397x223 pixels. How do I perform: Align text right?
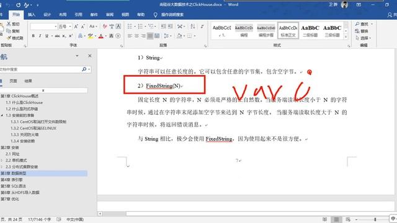click(143, 36)
